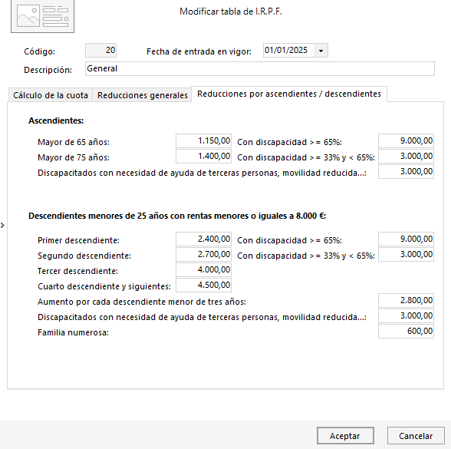Edit descendiente menor de tres años field
Viewport: 451px width, 449px height.
click(x=406, y=301)
